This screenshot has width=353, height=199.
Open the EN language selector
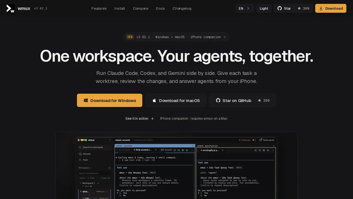[x=244, y=8]
